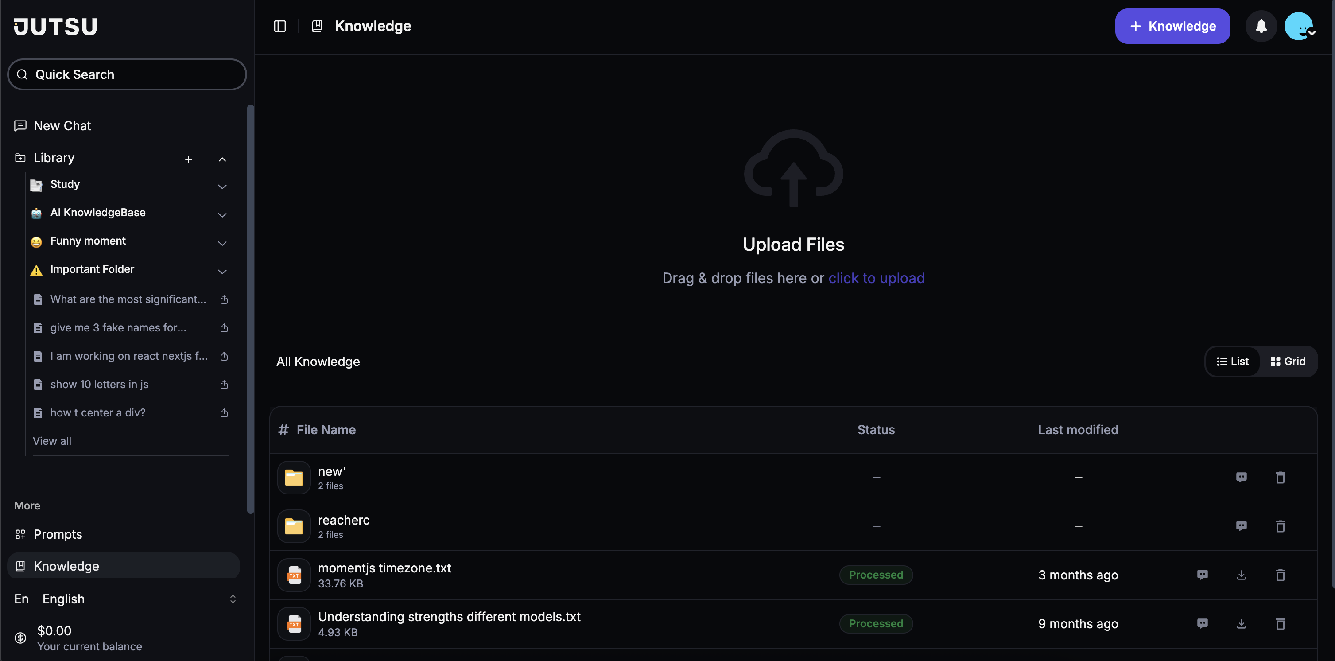Switch to Grid view

(1288, 362)
